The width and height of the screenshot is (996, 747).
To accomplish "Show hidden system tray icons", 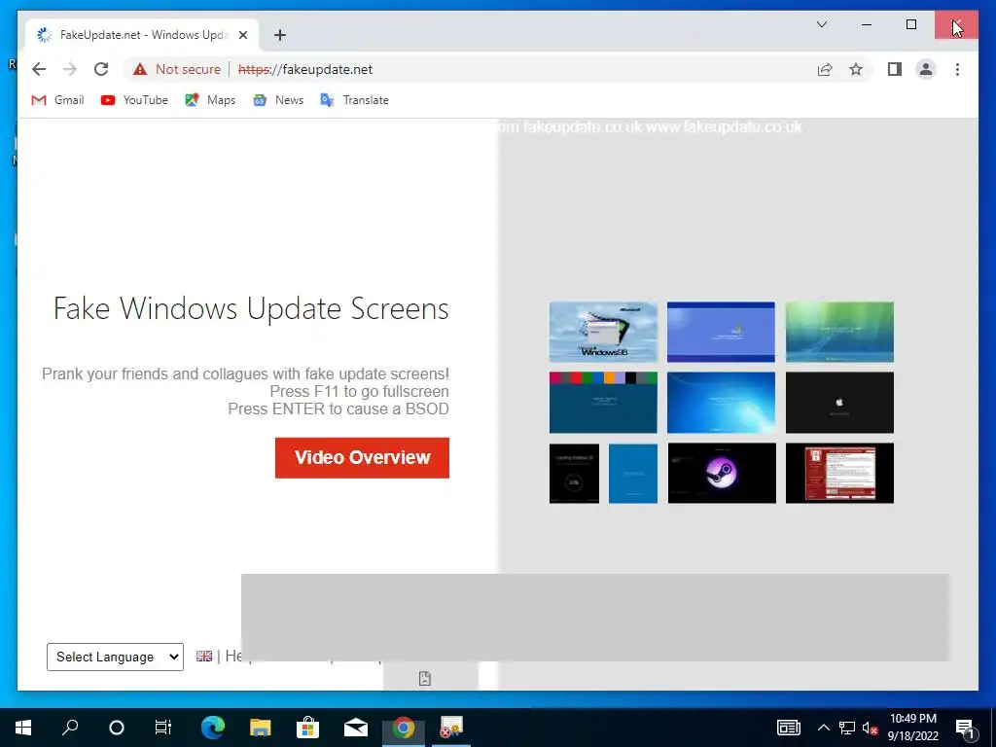I will 823,728.
